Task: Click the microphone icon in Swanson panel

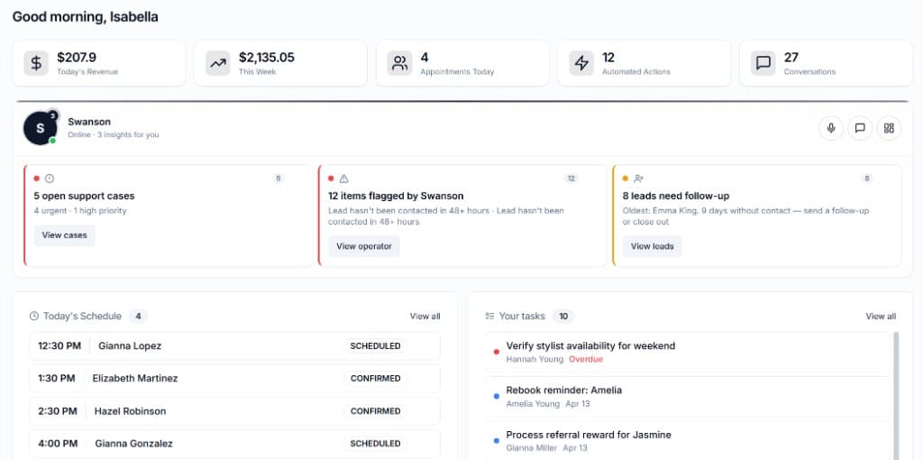Action: click(831, 128)
